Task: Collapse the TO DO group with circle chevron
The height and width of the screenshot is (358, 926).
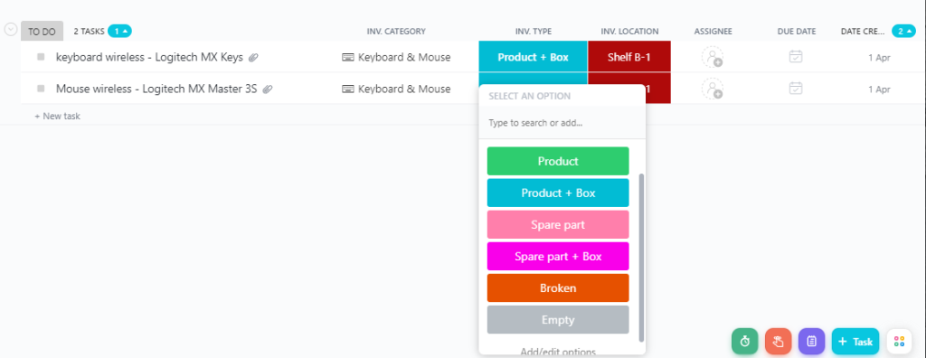Action: [11, 30]
